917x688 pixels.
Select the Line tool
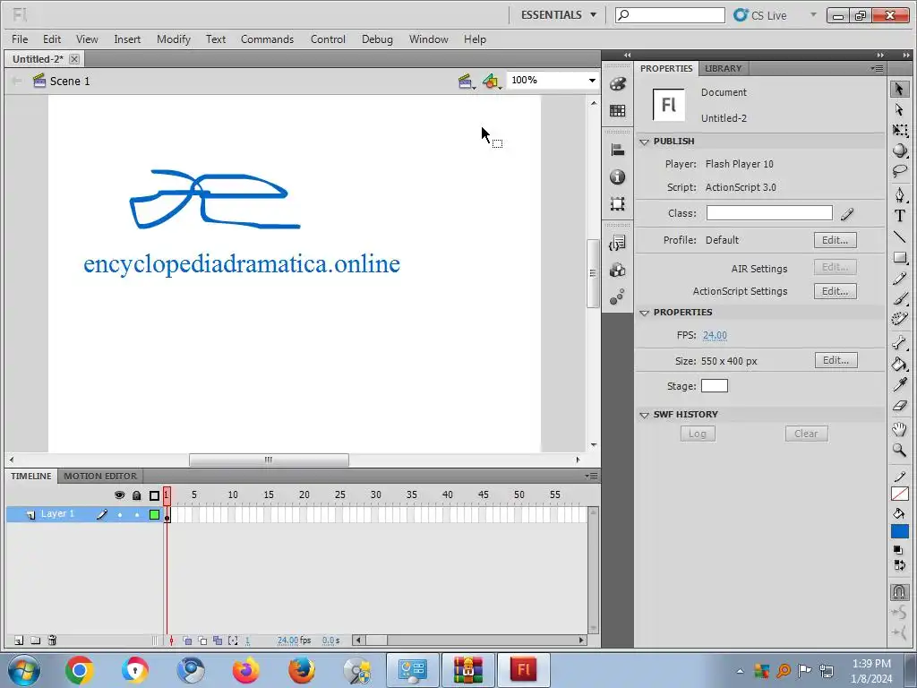point(899,236)
